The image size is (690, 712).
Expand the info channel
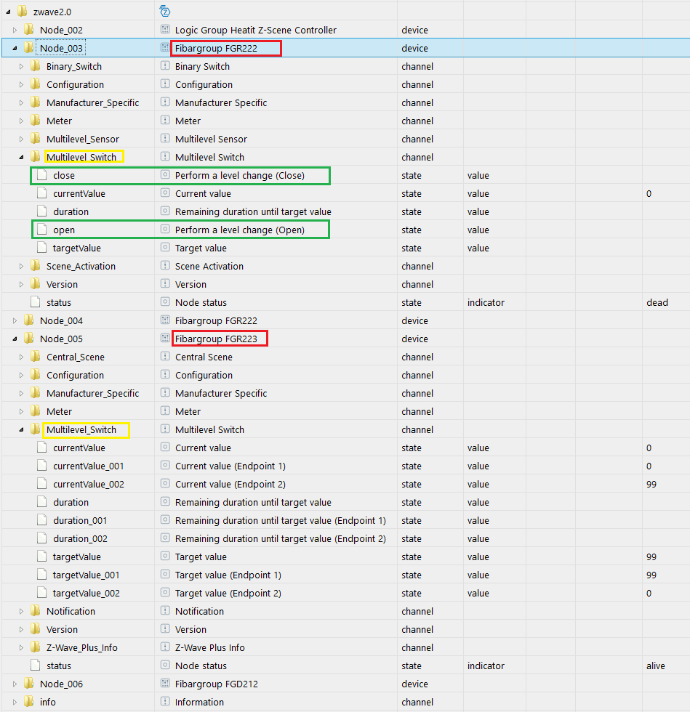[x=15, y=702]
